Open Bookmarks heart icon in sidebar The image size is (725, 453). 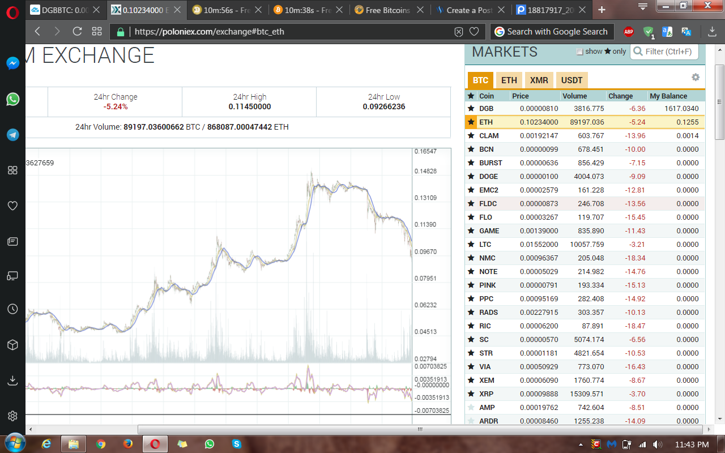pyautogui.click(x=12, y=206)
